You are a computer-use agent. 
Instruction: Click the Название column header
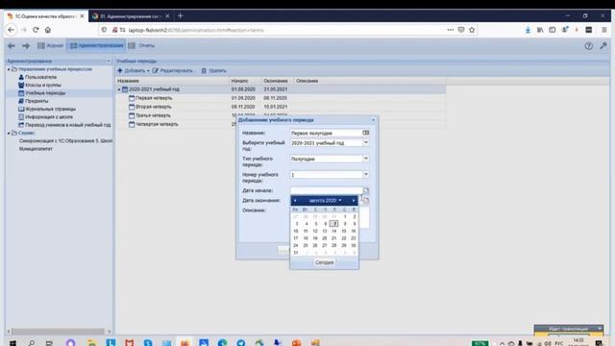[x=173, y=81]
